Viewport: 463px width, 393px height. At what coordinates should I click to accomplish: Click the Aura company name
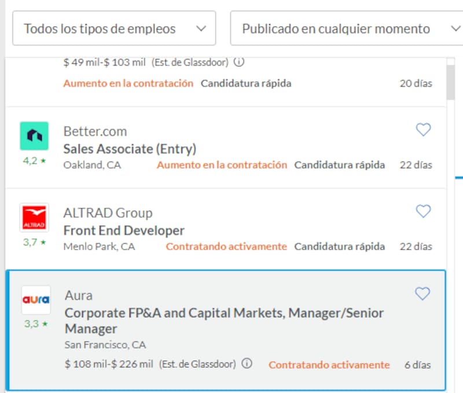point(79,295)
